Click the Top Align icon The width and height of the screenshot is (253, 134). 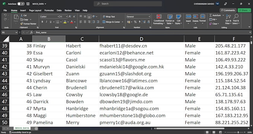[x=81, y=16]
